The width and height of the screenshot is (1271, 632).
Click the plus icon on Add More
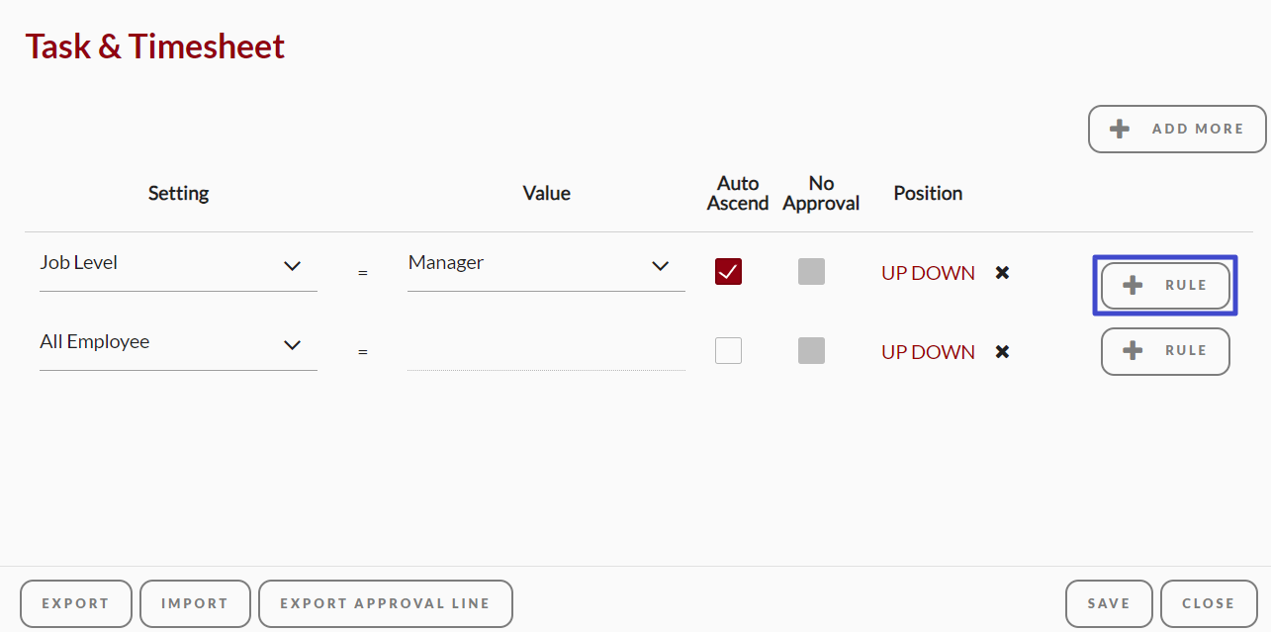pos(1120,129)
